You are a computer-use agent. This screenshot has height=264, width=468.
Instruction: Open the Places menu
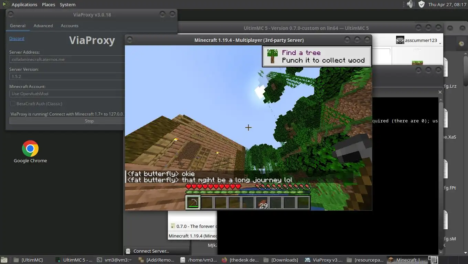pyautogui.click(x=49, y=4)
